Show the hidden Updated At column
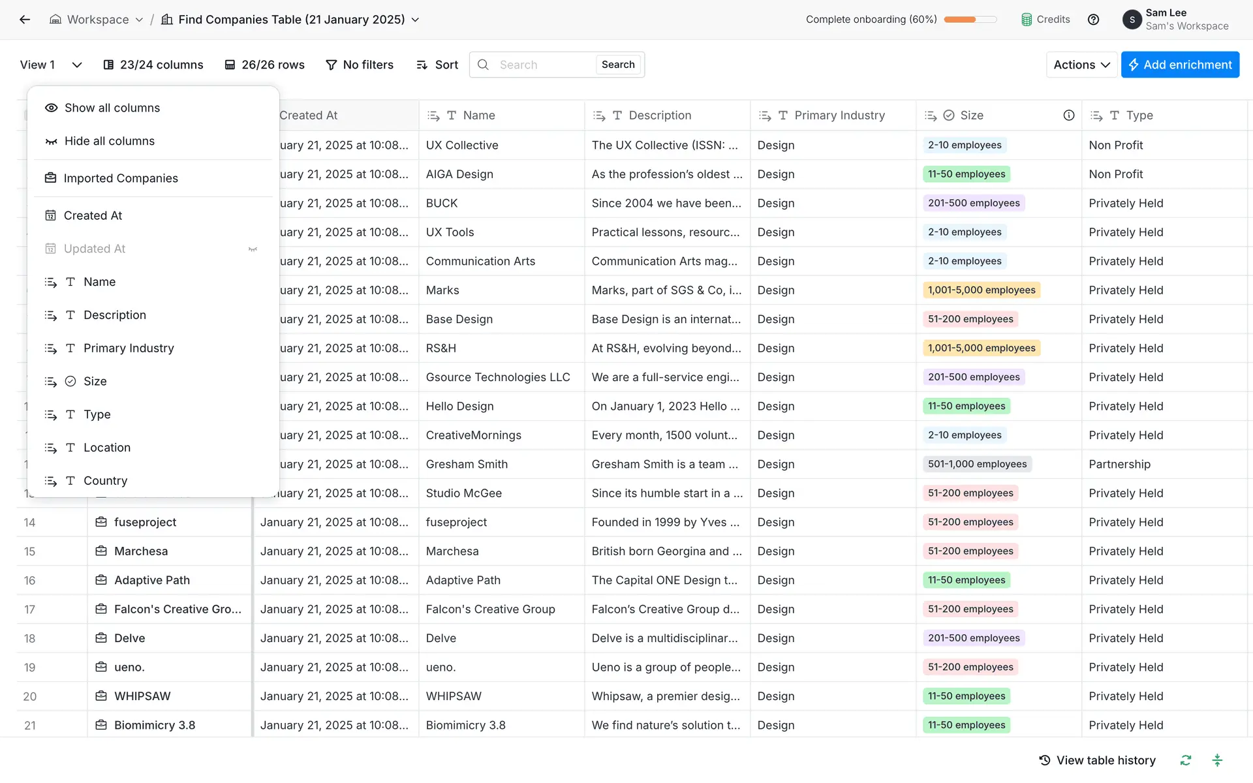 253,249
